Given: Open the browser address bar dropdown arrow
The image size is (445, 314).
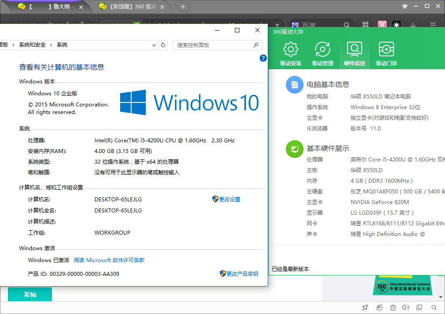Looking at the screenshot, I should [x=277, y=25].
